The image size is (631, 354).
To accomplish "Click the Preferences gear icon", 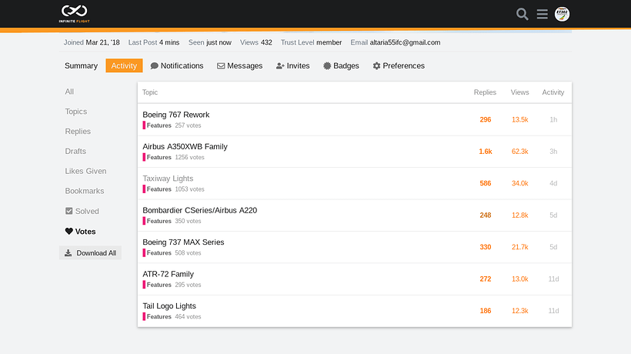I will (376, 65).
